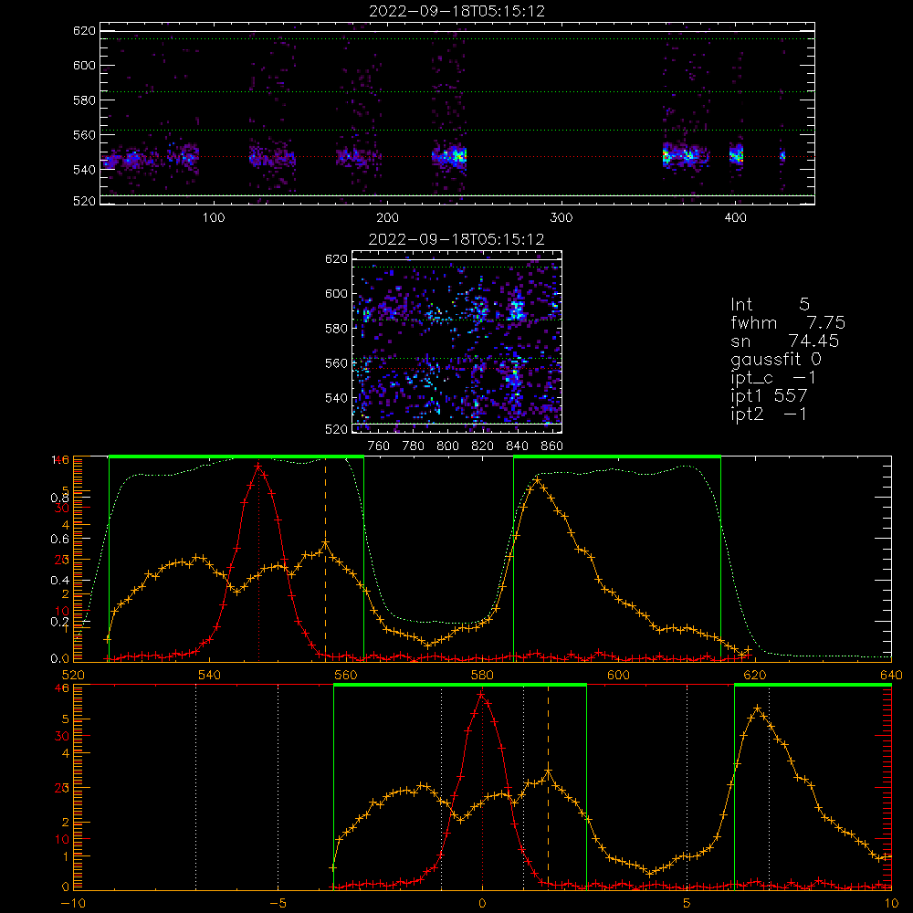The width and height of the screenshot is (913, 913).
Task: Click the 'ipt_c -1' readout
Action: tap(773, 378)
